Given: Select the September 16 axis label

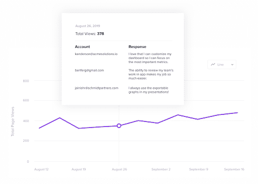Looking at the screenshot, I should pyautogui.click(x=234, y=169).
